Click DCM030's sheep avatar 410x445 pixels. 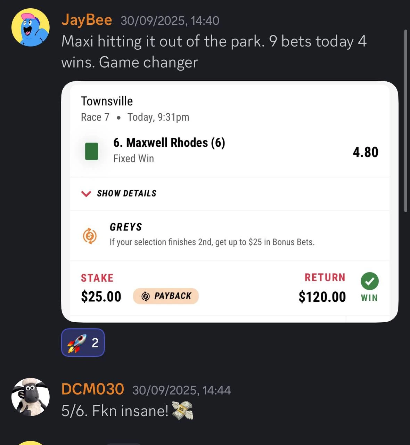click(31, 397)
